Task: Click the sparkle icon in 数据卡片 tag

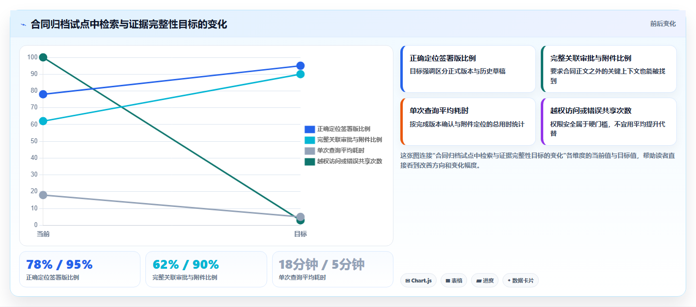Action: pyautogui.click(x=509, y=281)
